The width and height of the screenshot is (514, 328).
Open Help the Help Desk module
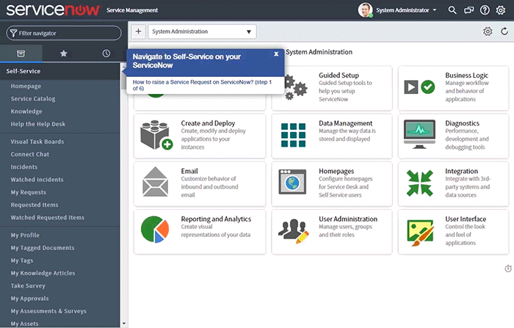pyautogui.click(x=38, y=124)
